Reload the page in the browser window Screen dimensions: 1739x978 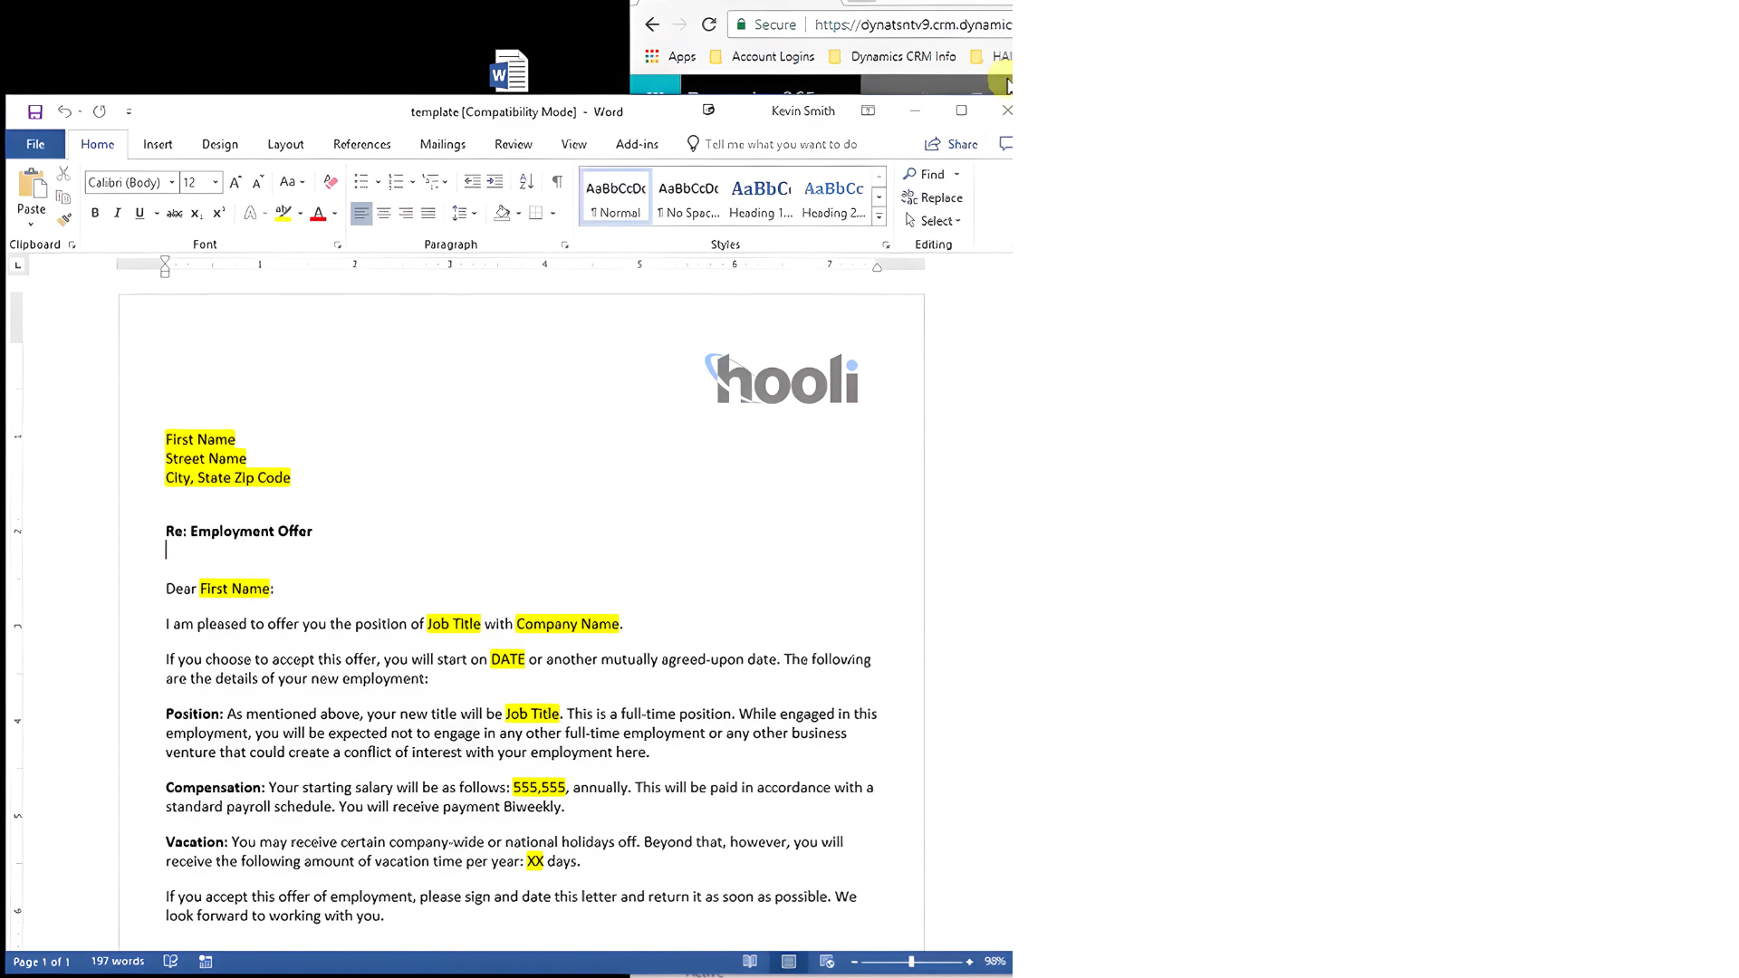coord(709,24)
